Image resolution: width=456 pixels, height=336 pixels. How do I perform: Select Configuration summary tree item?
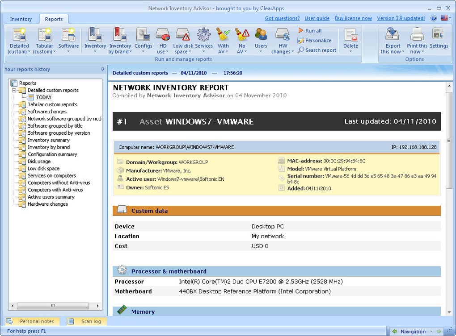tap(52, 154)
